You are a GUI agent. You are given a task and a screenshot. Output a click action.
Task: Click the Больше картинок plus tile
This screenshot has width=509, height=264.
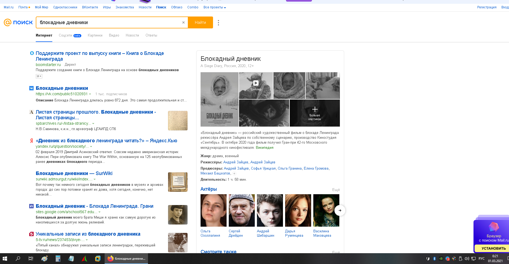(x=315, y=113)
